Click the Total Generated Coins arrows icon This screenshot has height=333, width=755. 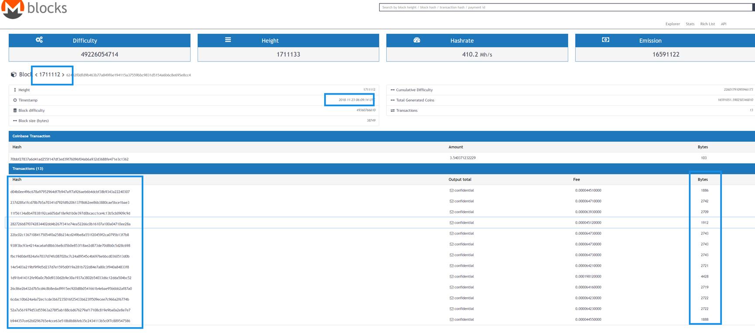point(393,100)
